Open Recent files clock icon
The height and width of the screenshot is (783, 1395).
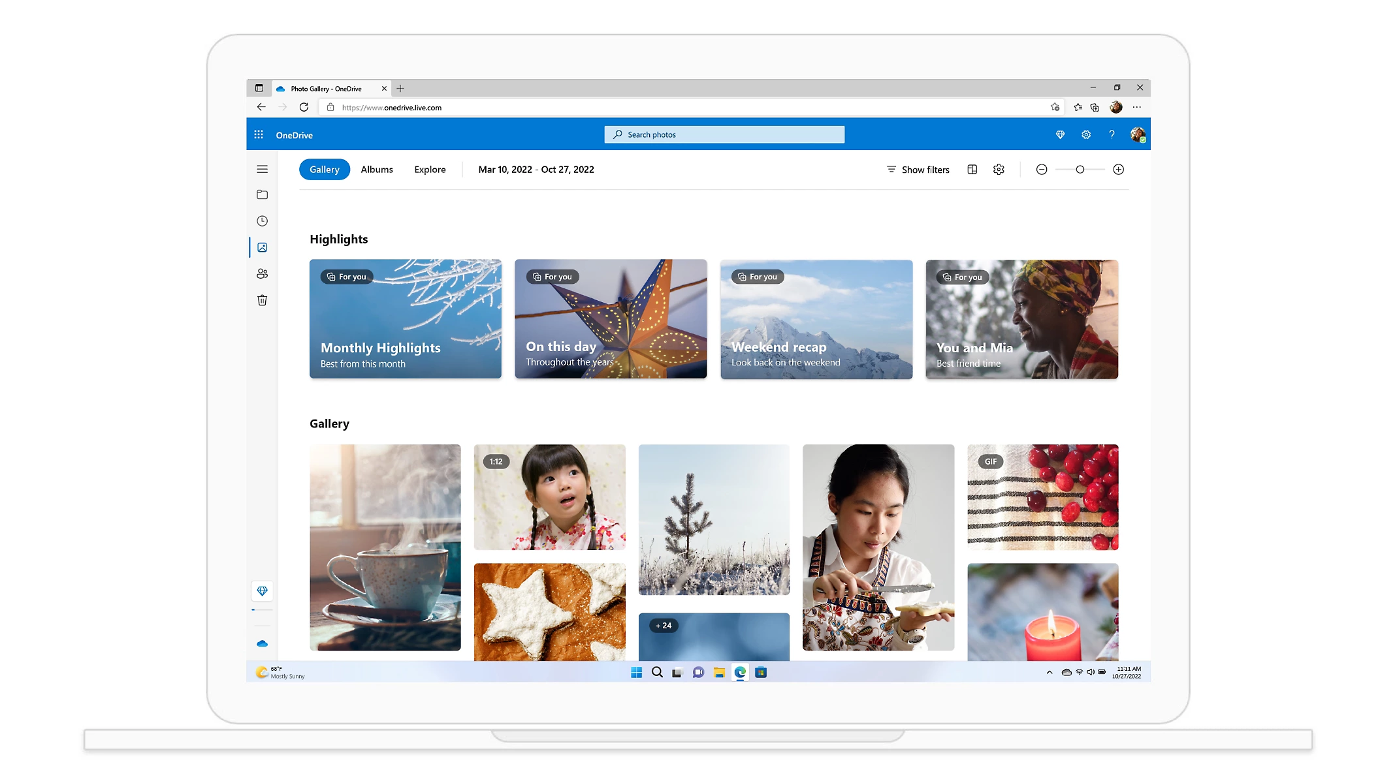[x=262, y=221]
